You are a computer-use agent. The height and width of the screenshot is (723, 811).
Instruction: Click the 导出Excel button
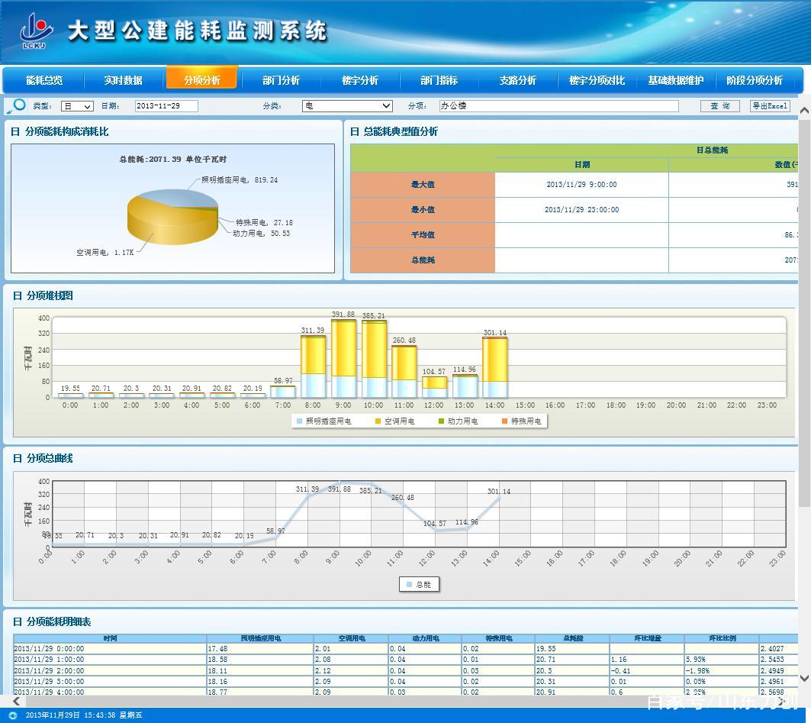tap(770, 106)
